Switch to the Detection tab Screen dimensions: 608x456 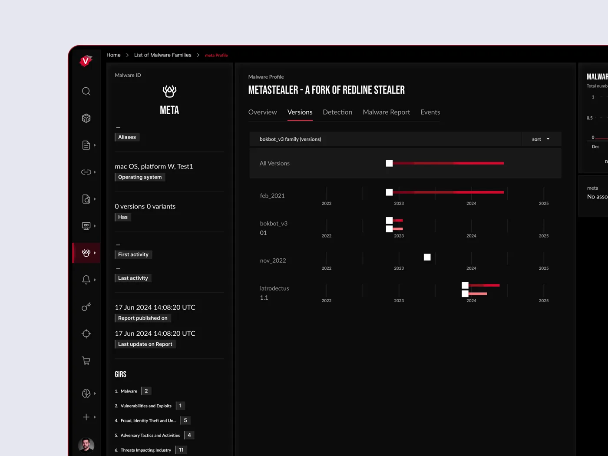[x=337, y=112]
